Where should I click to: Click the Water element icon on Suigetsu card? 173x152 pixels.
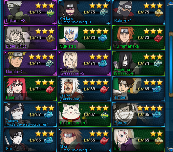(103, 38)
